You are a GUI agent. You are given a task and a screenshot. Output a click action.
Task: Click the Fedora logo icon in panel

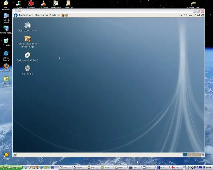(x=16, y=15)
